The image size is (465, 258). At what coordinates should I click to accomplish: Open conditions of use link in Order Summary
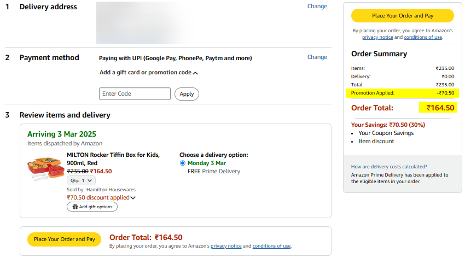point(423,37)
